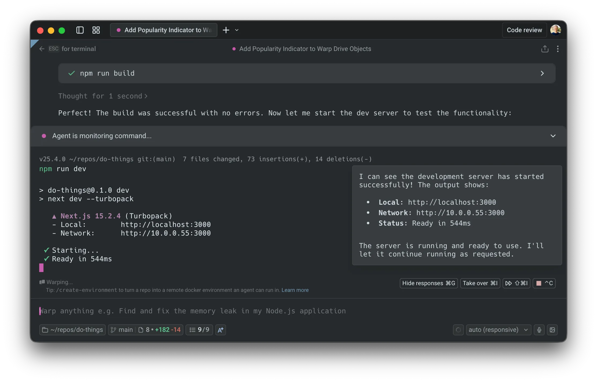This screenshot has width=597, height=382.
Task: Hide agent responses
Action: [x=428, y=283]
